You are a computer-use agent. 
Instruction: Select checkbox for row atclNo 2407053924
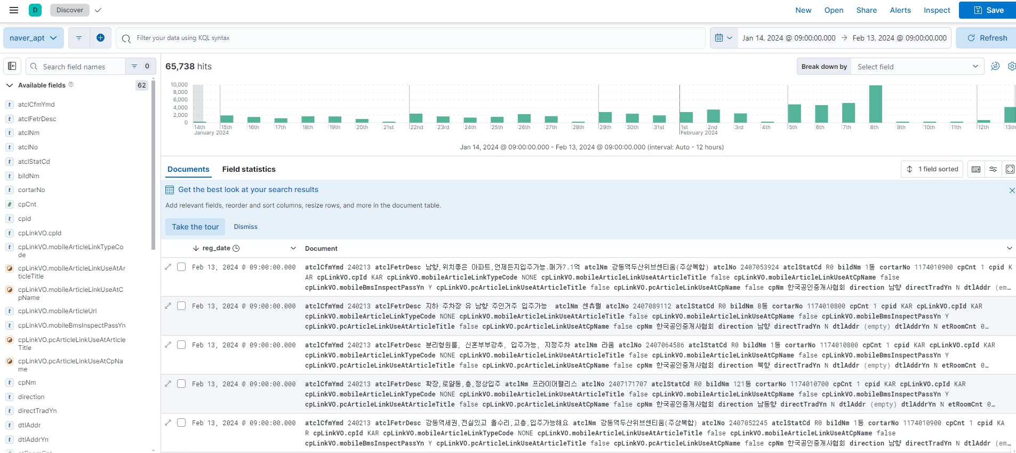tap(181, 267)
